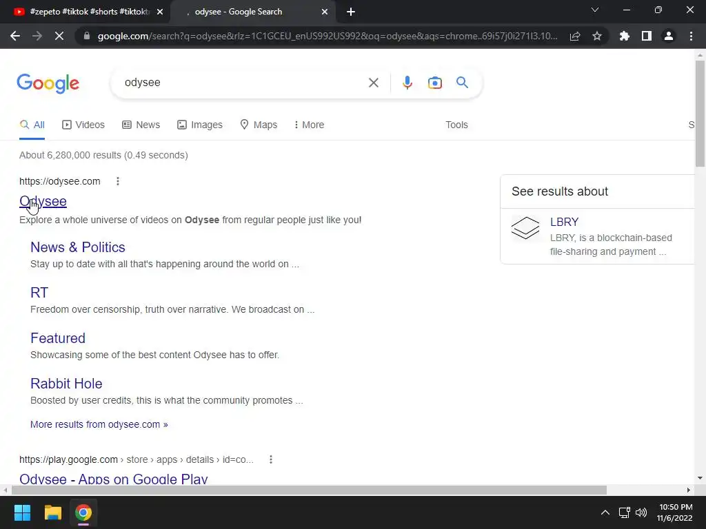Open options for the play.google.com result
The image size is (706, 529).
[270, 459]
